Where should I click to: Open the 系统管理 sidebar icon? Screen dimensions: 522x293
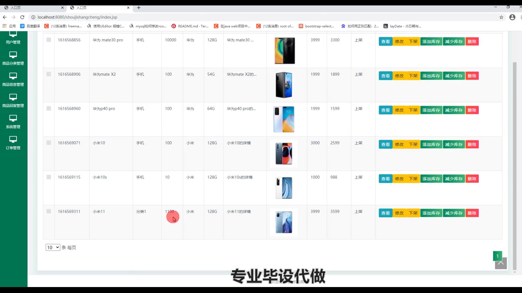coord(13,119)
